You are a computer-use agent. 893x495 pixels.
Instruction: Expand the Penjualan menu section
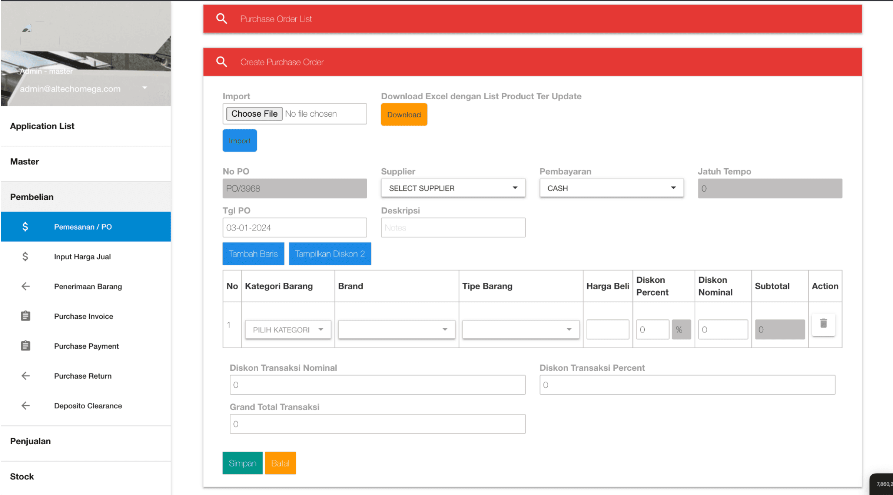click(86, 441)
